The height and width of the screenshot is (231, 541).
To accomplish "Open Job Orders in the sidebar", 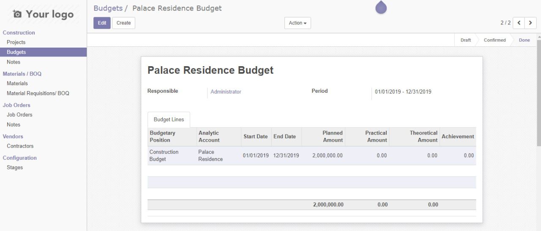I will tap(19, 115).
